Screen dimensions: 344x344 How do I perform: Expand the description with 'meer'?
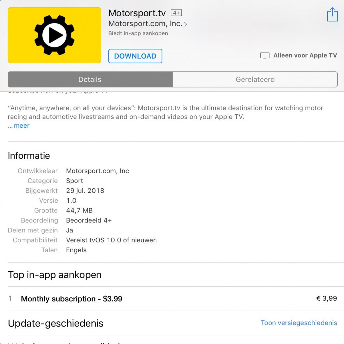point(22,126)
